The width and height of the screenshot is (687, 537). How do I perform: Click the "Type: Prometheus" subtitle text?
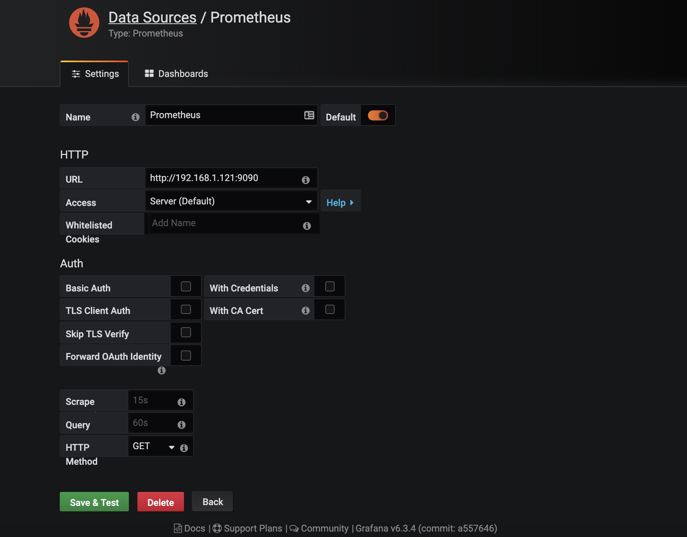coord(146,33)
